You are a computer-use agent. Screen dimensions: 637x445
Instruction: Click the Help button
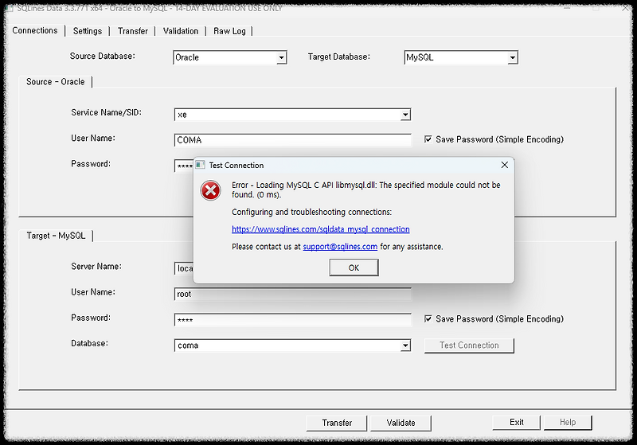point(568,422)
